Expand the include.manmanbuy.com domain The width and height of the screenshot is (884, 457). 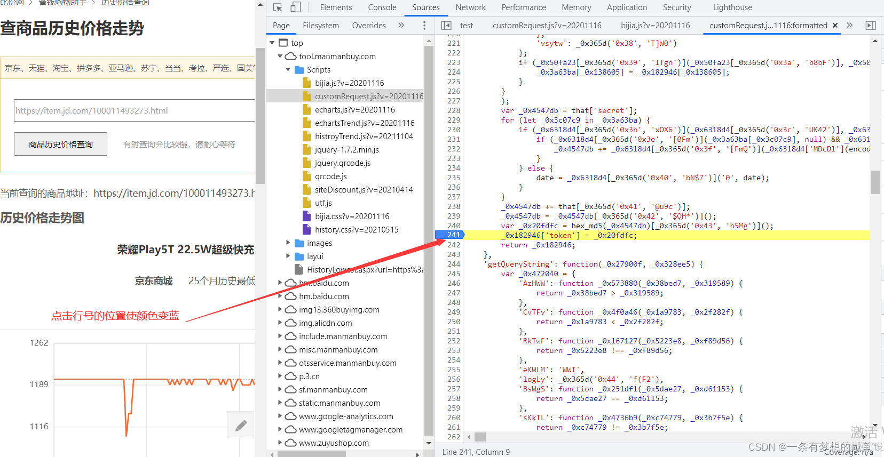[x=280, y=336]
